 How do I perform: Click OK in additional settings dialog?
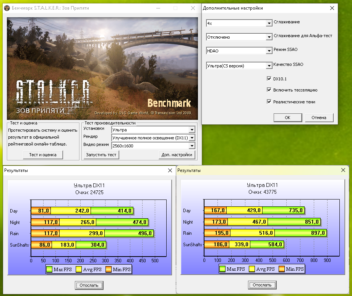[287, 118]
